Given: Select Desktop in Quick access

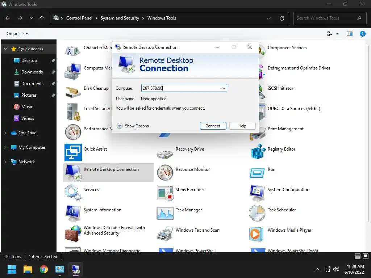Looking at the screenshot, I should click(29, 60).
